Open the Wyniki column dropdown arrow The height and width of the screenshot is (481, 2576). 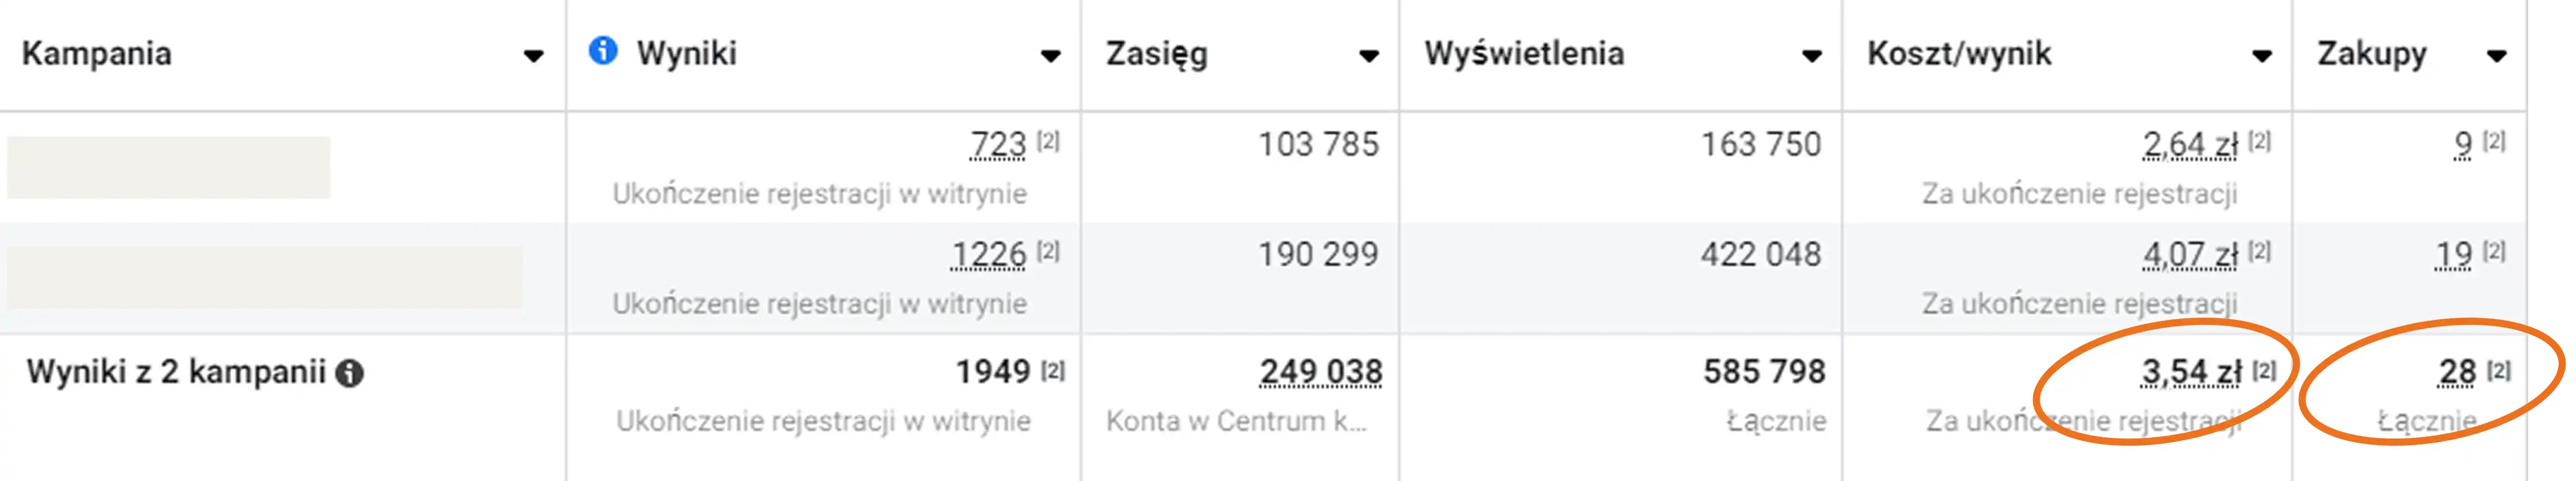pyautogui.click(x=1052, y=57)
